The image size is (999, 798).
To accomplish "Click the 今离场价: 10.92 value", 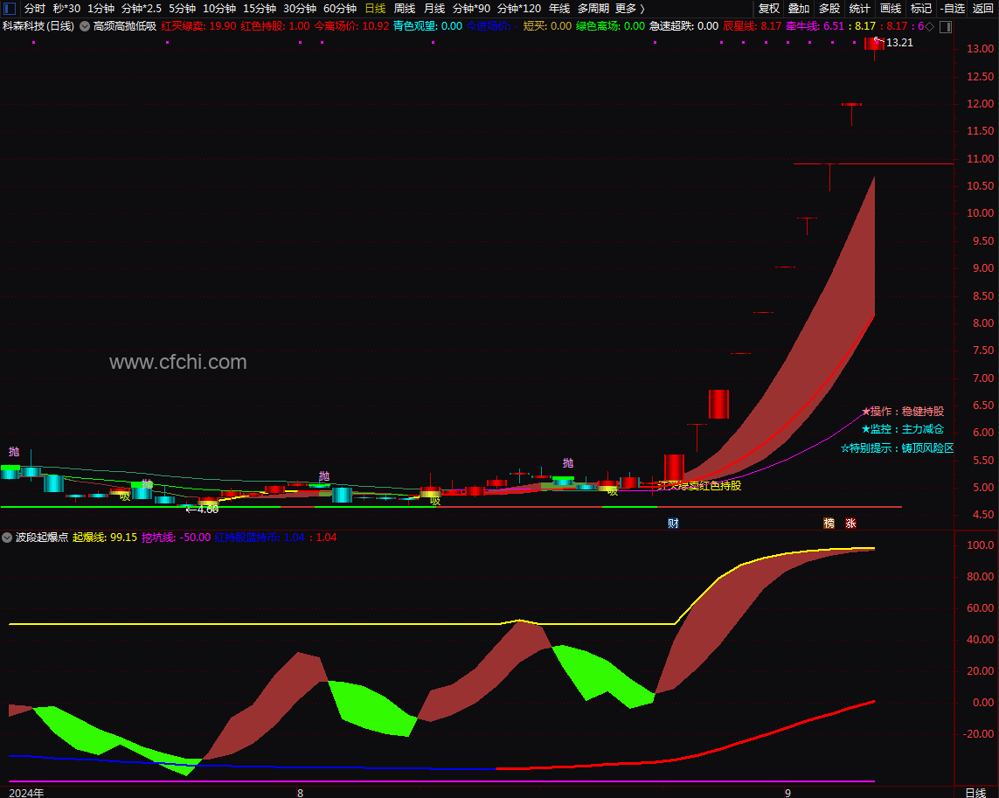I will 351,26.
